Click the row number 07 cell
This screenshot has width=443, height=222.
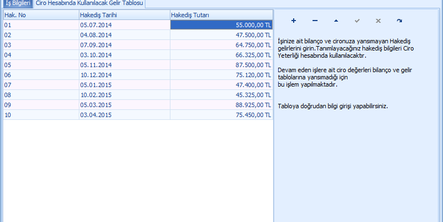click(x=41, y=85)
